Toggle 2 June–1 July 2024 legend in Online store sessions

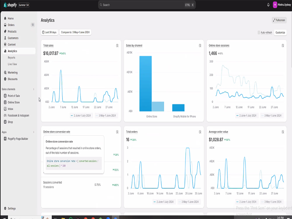(246, 115)
